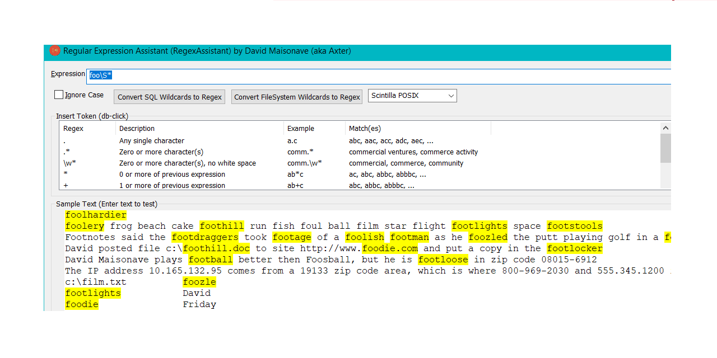The image size is (717, 358).
Task: Click the token list scrollbar thumb
Action: (665, 148)
